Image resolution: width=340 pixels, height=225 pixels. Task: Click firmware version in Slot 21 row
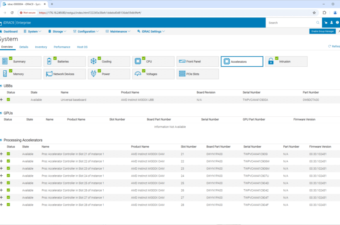[318, 154]
